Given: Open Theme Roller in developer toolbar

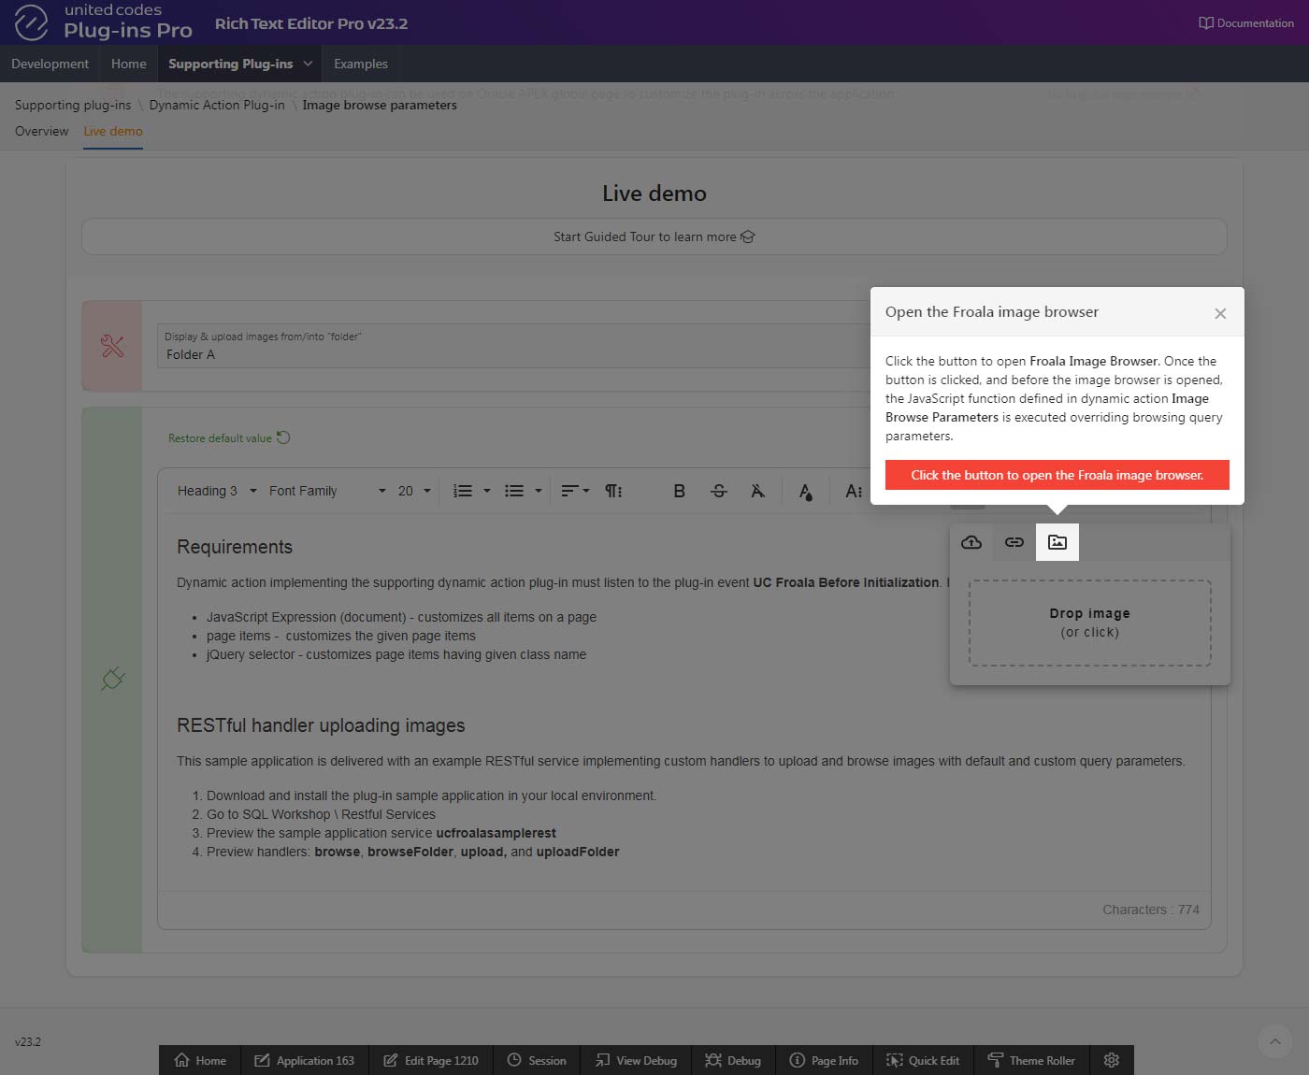Looking at the screenshot, I should click(1031, 1060).
